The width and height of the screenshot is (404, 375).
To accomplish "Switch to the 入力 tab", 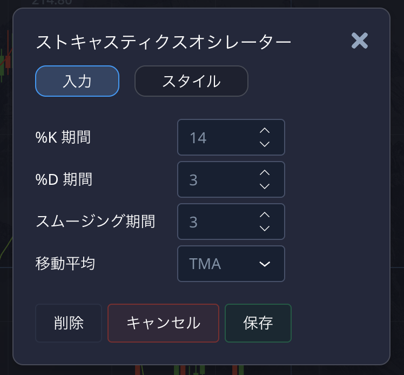I will pos(77,81).
